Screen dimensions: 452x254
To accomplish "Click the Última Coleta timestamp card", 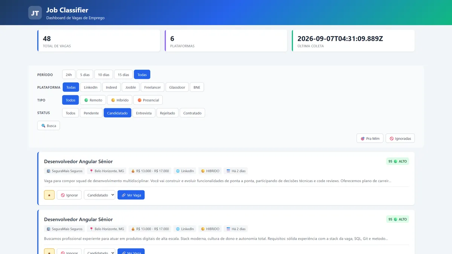I will [353, 41].
